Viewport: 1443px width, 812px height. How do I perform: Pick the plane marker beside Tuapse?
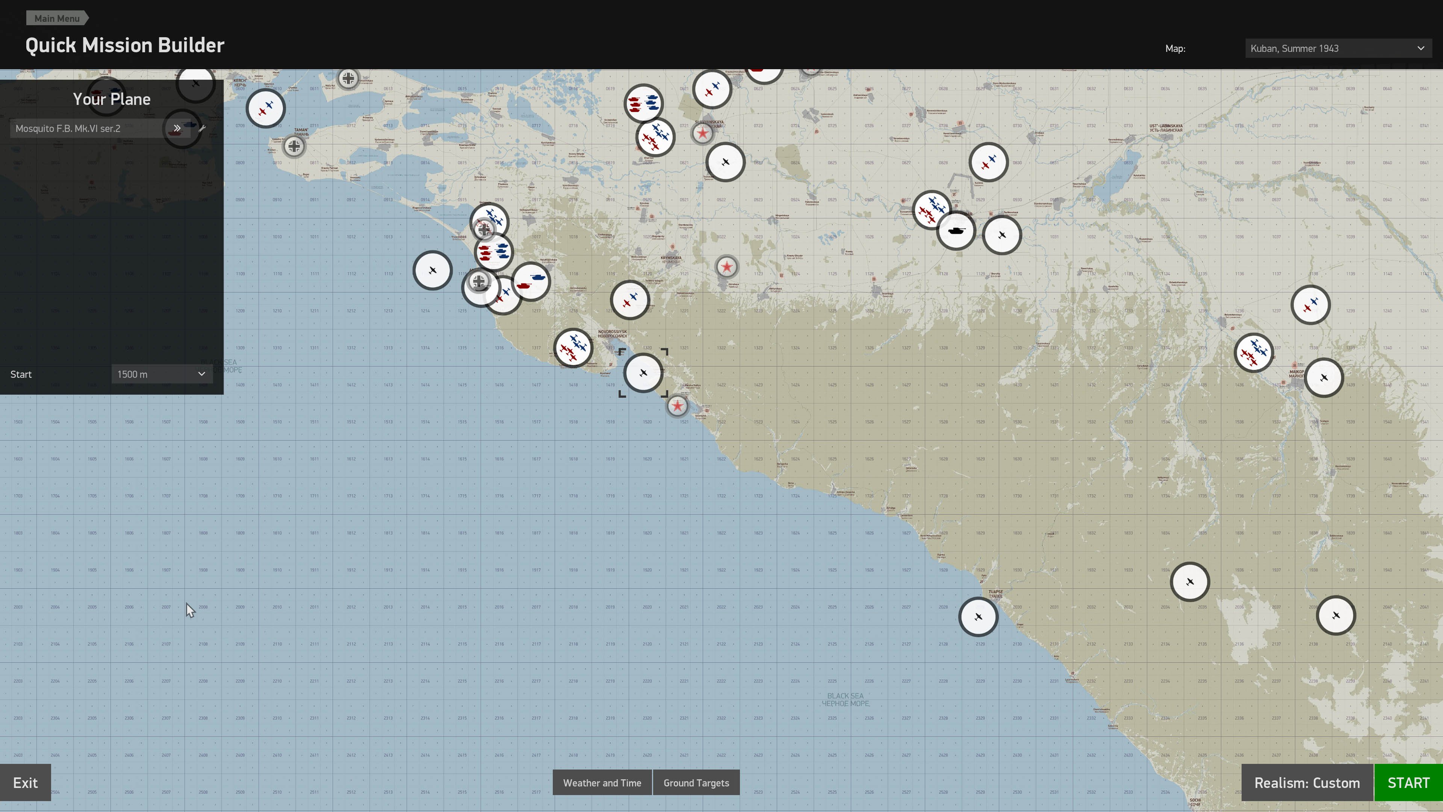point(978,617)
